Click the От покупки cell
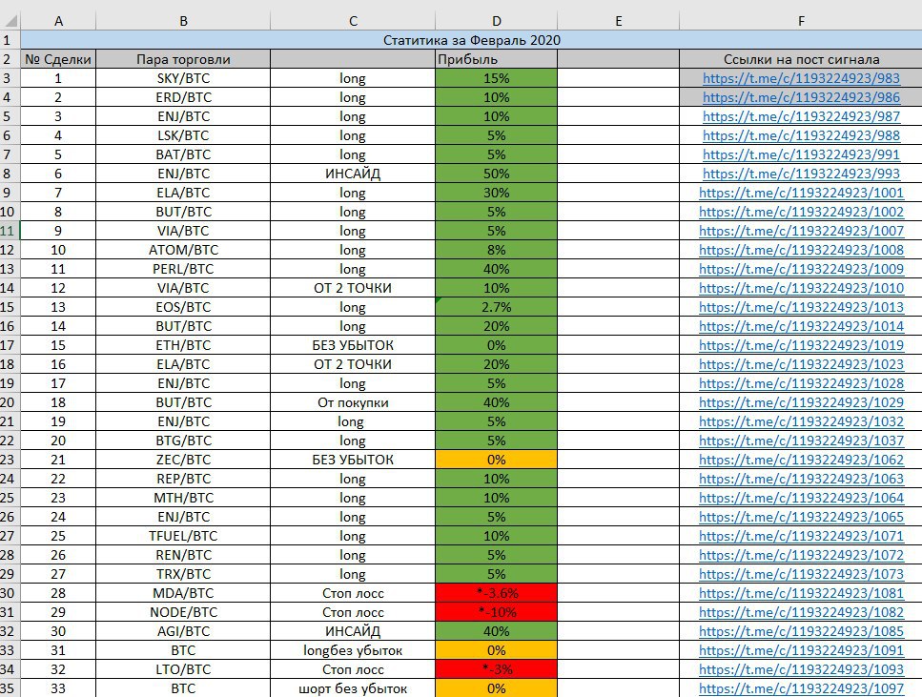This screenshot has width=922, height=697. coord(353,402)
